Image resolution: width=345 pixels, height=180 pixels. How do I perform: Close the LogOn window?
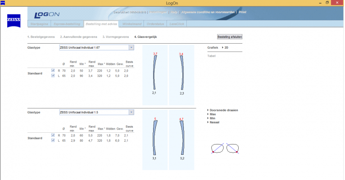pos(337,3)
